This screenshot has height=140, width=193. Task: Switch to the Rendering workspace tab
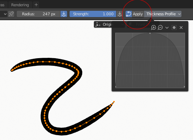(20, 5)
